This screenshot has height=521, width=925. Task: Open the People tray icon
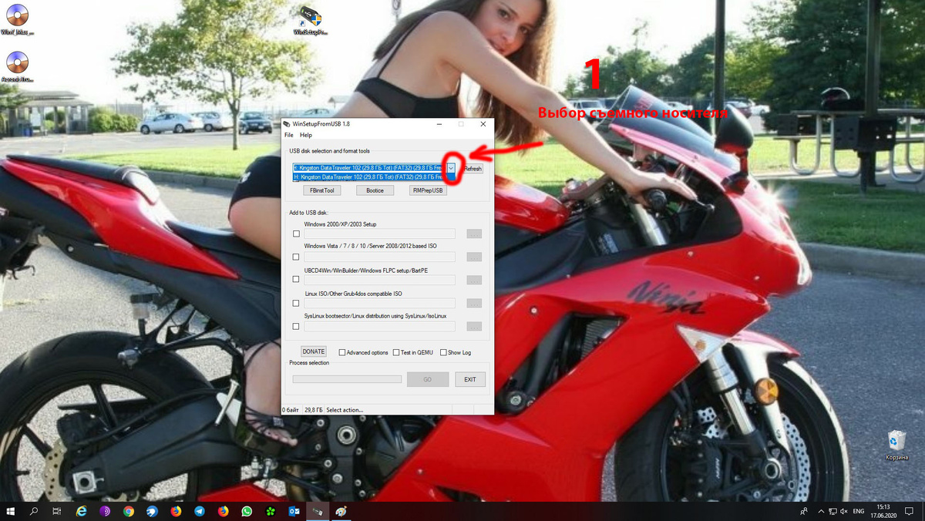tap(804, 511)
